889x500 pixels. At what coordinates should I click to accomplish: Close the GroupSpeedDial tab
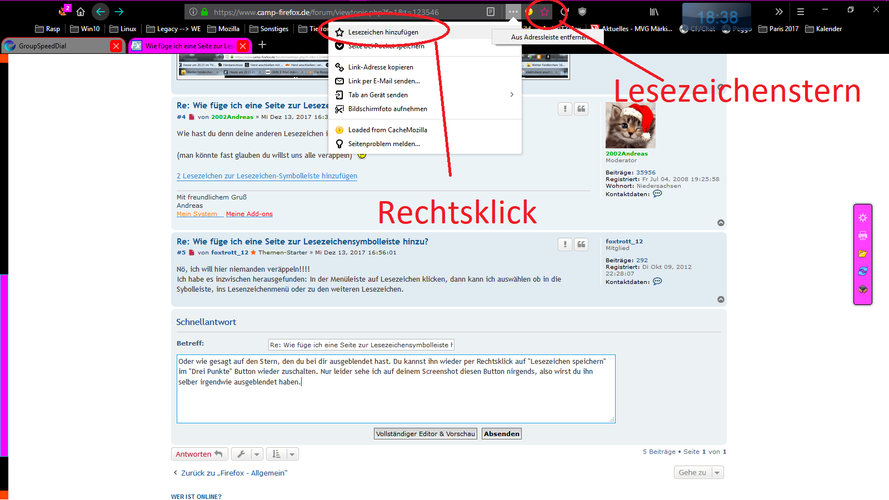point(116,46)
